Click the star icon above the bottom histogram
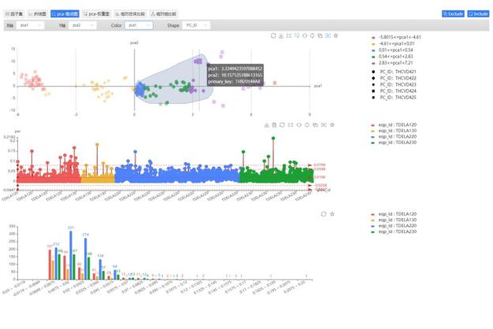Viewport: 493px width, 329px height. pyautogui.click(x=334, y=213)
